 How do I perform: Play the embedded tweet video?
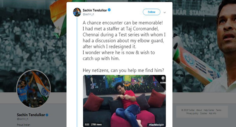(124, 101)
